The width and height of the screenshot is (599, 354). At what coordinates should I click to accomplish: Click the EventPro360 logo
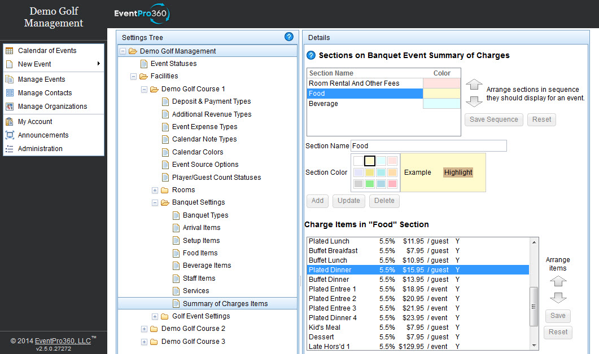tap(142, 14)
